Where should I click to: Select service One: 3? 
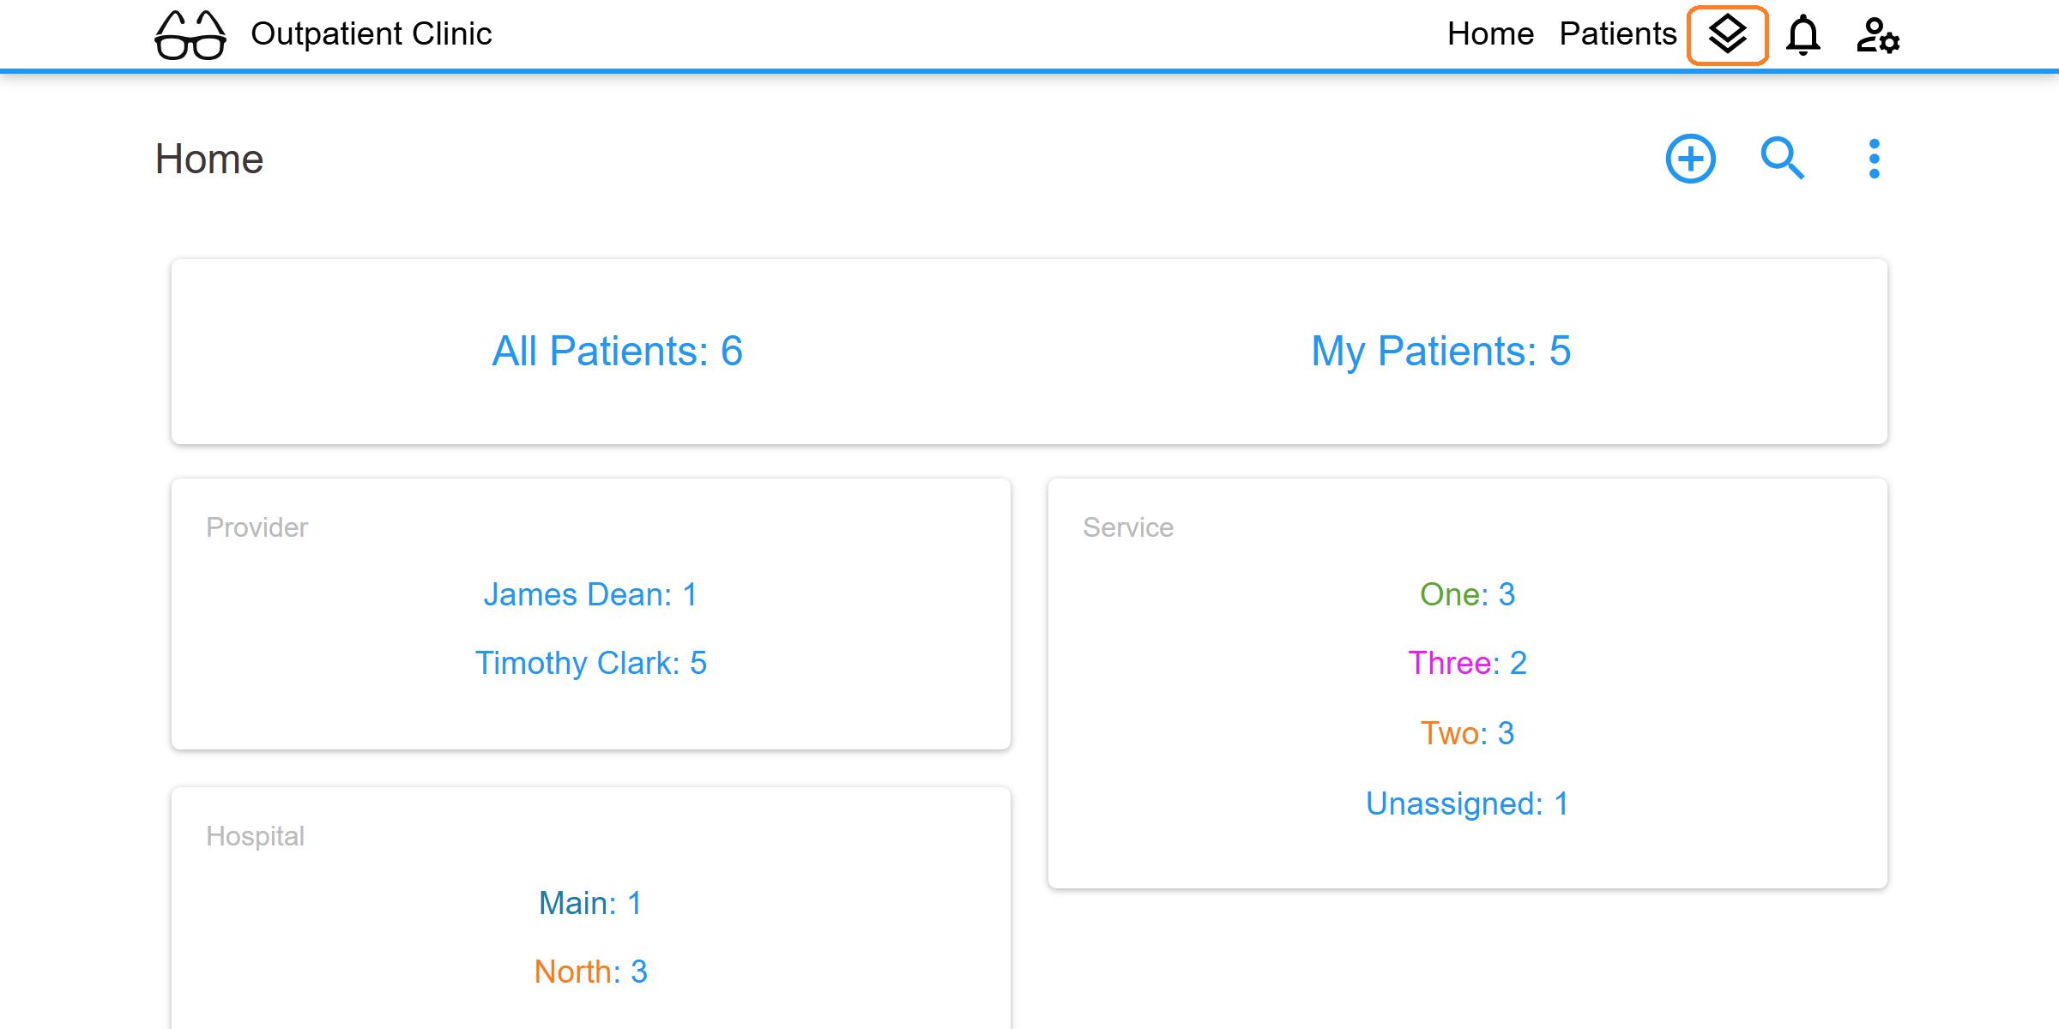click(x=1467, y=594)
